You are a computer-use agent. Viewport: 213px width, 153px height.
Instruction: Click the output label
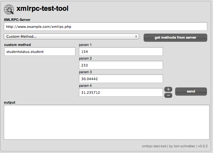tap(10, 102)
